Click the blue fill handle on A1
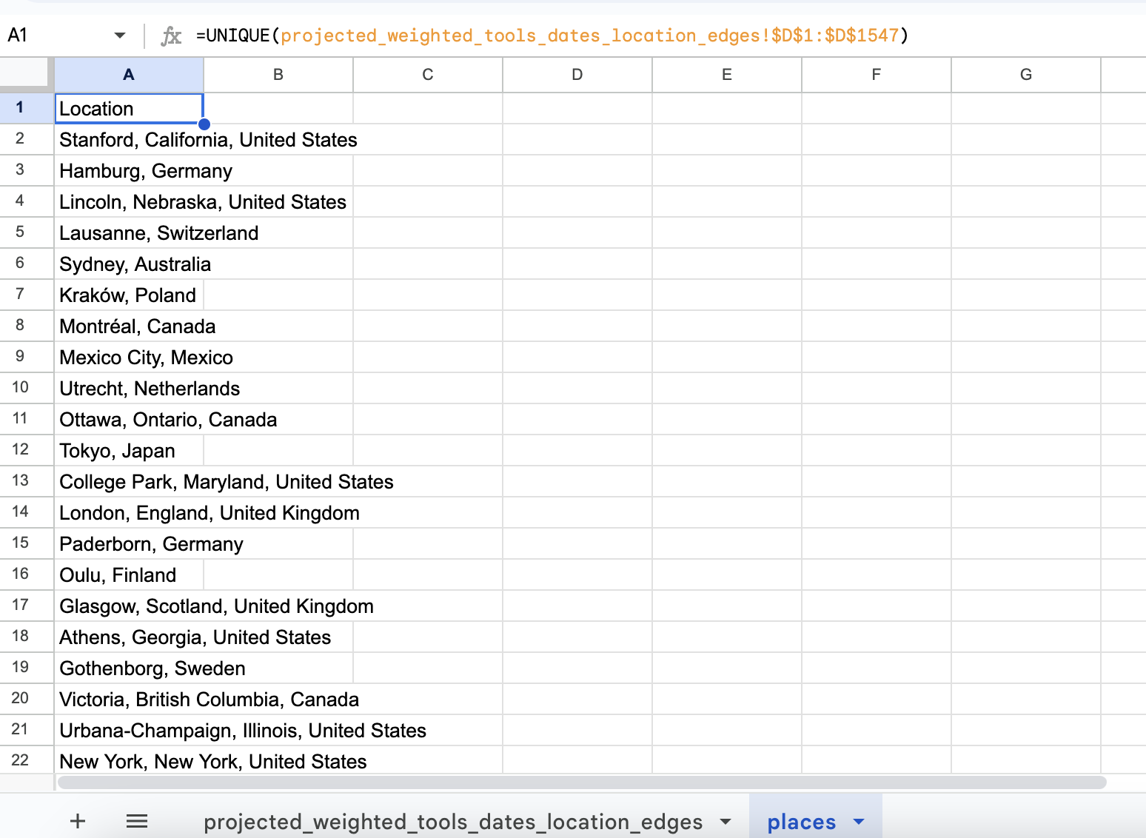Screen dimensions: 1146x838 point(204,124)
